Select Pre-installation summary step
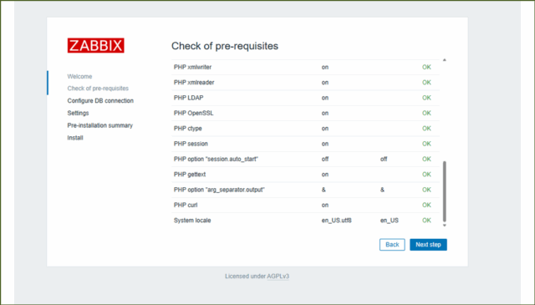535x305 pixels. click(x=100, y=125)
